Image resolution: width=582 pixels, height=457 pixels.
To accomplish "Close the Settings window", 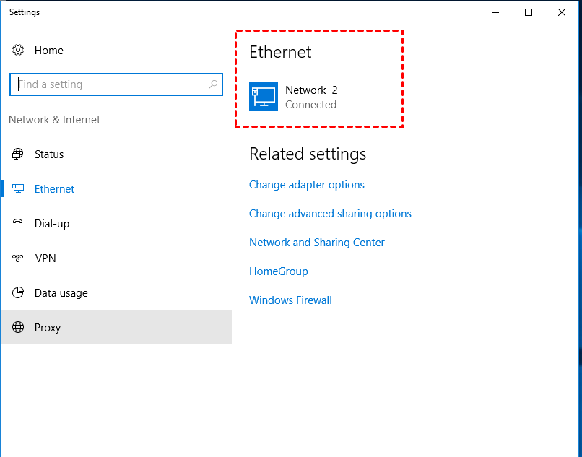I will pos(562,12).
